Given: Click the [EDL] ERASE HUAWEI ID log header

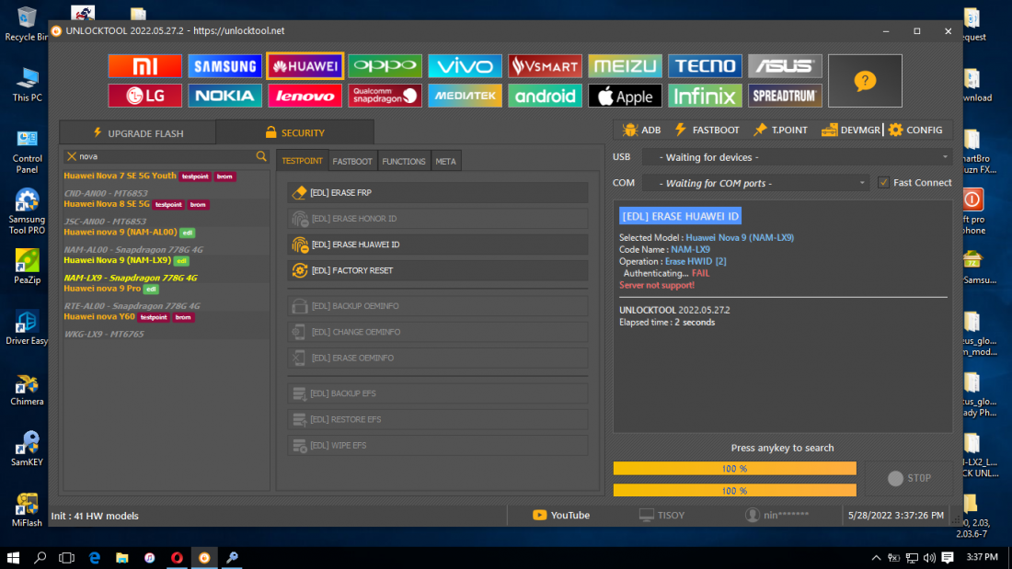Looking at the screenshot, I should click(x=680, y=216).
